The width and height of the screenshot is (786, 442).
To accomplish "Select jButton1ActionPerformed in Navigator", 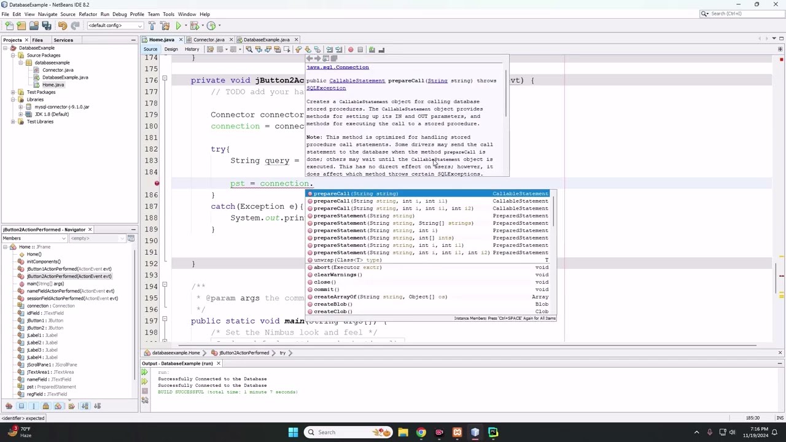I will pos(69,269).
